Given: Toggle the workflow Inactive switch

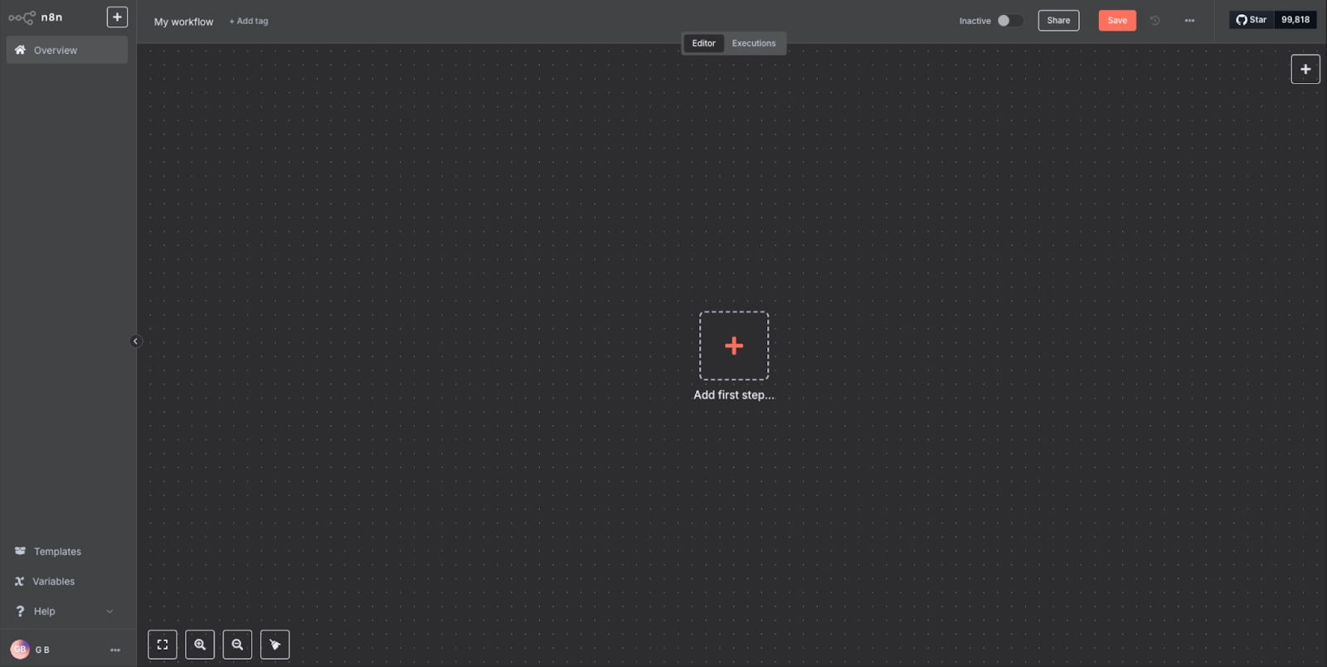Looking at the screenshot, I should coord(1009,21).
